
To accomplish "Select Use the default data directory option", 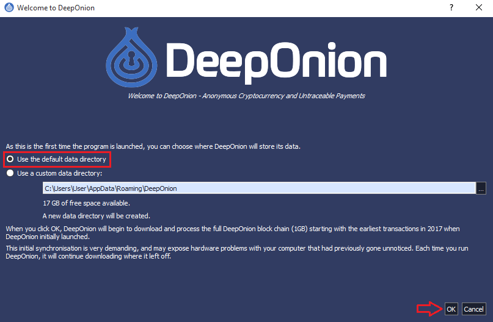I will pyautogui.click(x=57, y=159).
